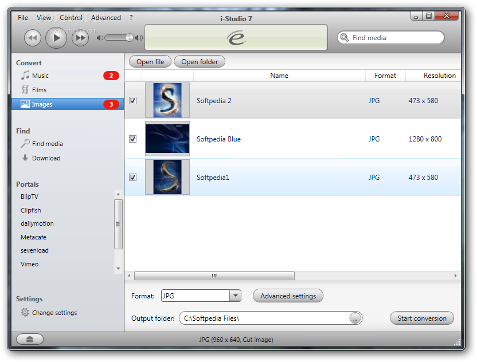Click the red badge showing 2
The height and width of the screenshot is (362, 477).
(x=111, y=76)
